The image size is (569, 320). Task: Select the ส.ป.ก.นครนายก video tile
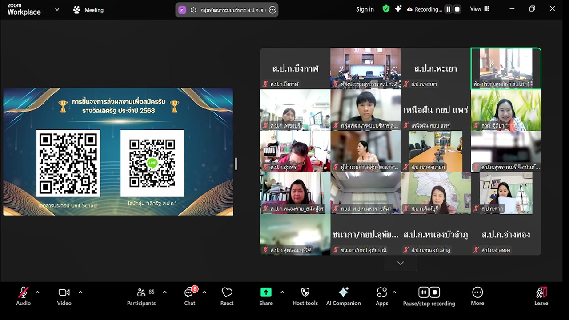[x=436, y=152]
